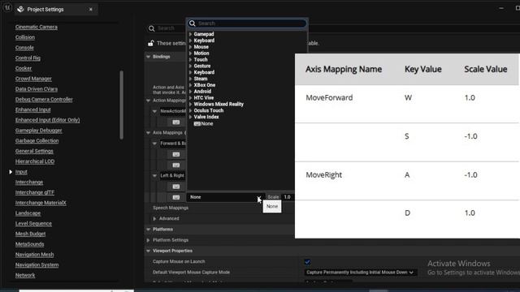Open General Settings category
This screenshot has height=292, width=520.
pyautogui.click(x=34, y=151)
